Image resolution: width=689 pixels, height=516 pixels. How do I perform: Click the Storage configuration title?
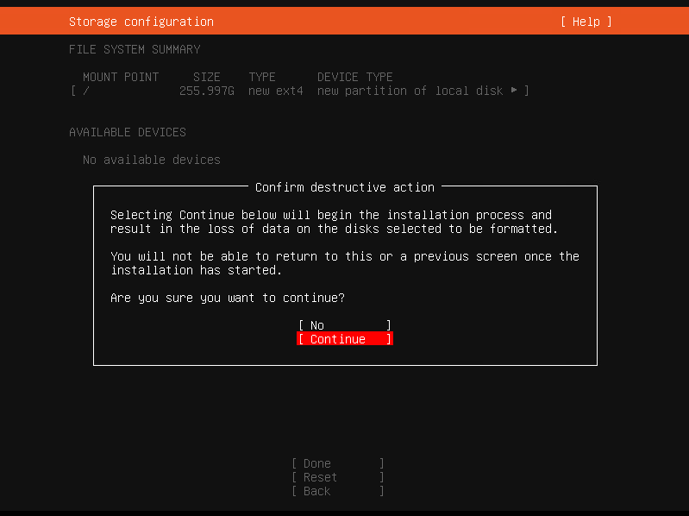click(141, 22)
